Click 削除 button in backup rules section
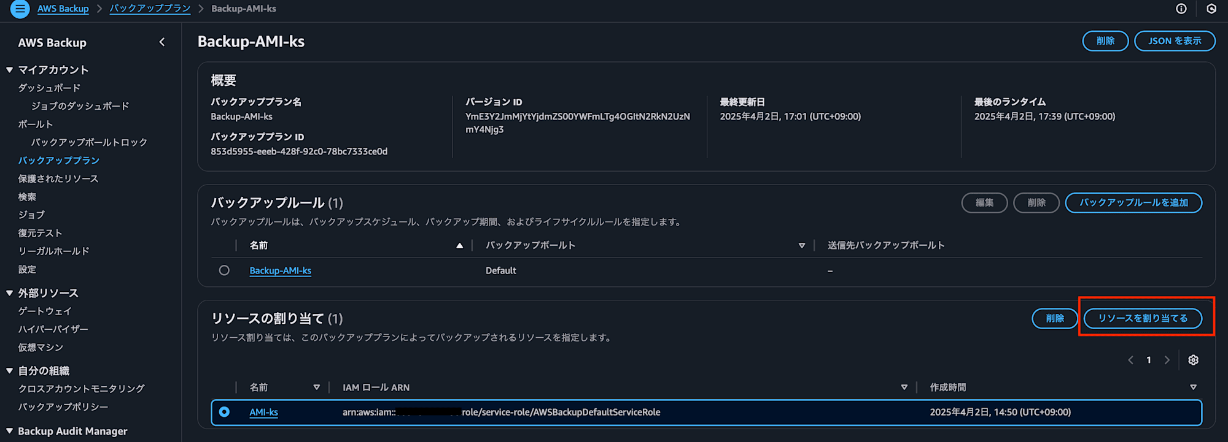Image resolution: width=1228 pixels, height=442 pixels. pos(1036,203)
